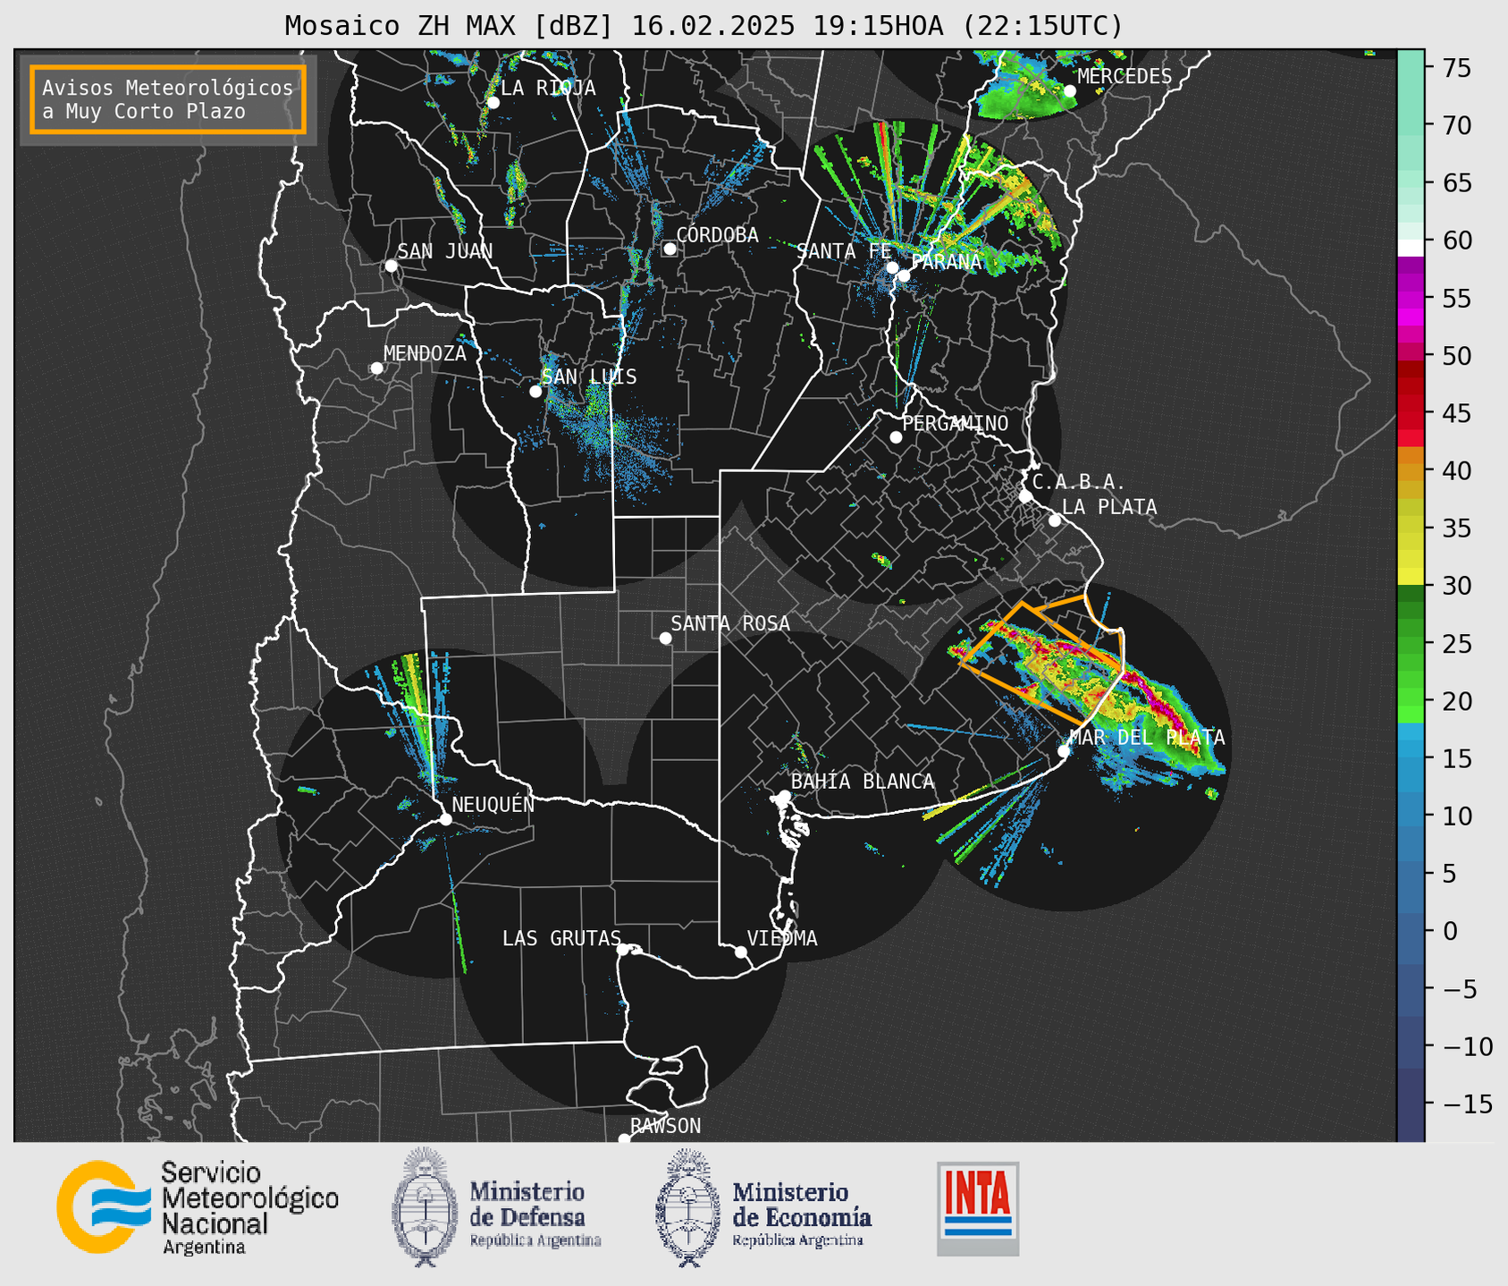Click the orange warning polygon near Mar del Plata
The width and height of the screenshot is (1508, 1286).
click(1041, 662)
